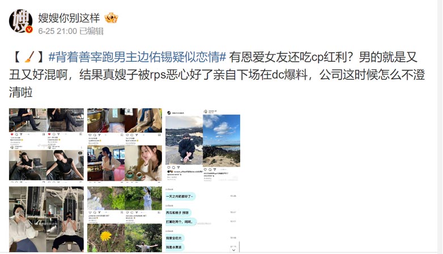The height and width of the screenshot is (254, 443).
Task: Click the chat bubble 一天之内就都好了~
Action: click(x=180, y=196)
